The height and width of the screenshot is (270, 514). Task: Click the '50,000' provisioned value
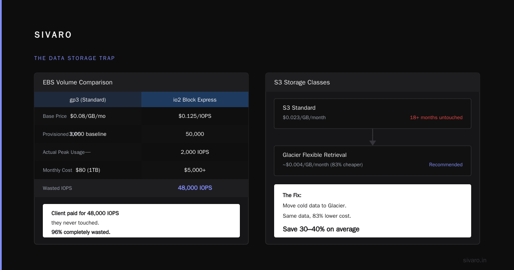[x=195, y=134]
